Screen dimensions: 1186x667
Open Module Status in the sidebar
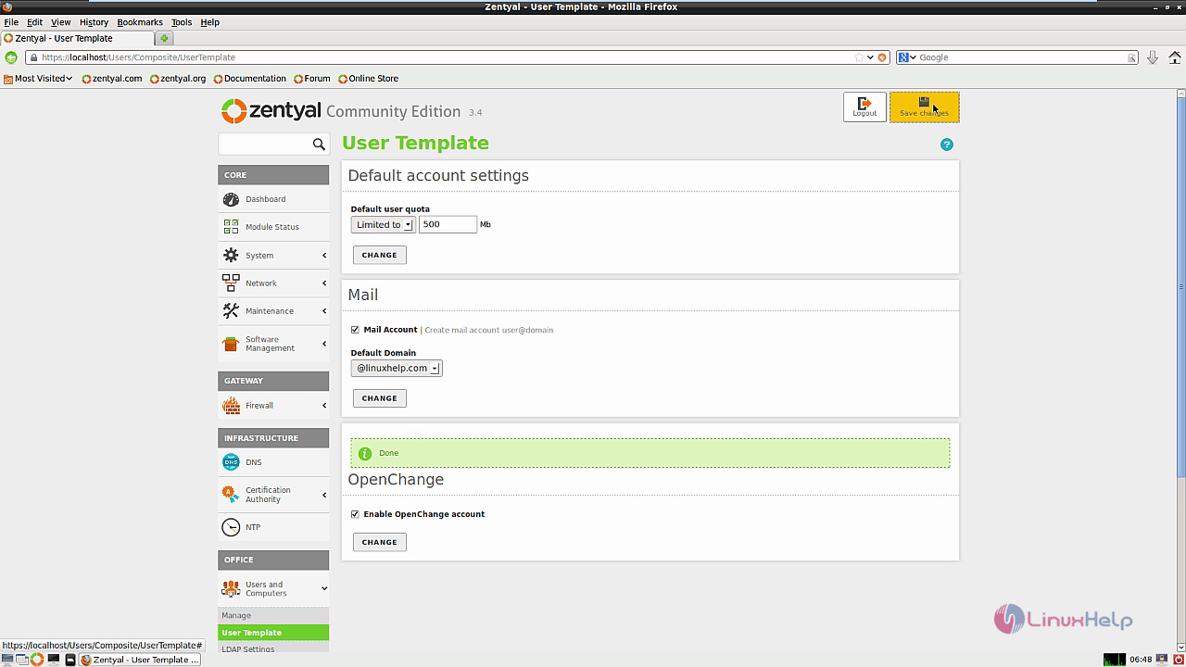[x=273, y=227]
